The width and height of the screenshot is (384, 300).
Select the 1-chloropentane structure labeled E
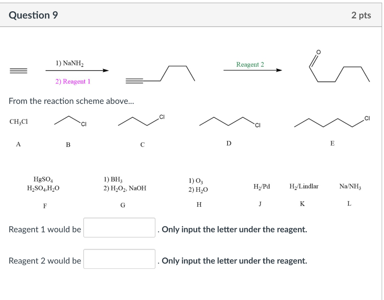click(330, 122)
